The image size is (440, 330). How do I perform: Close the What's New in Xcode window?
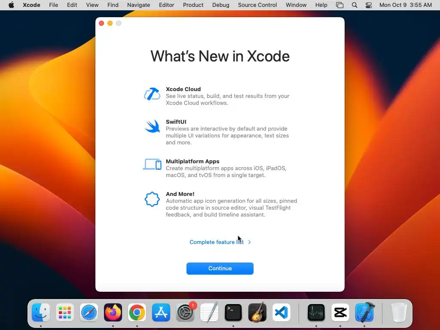[101, 23]
